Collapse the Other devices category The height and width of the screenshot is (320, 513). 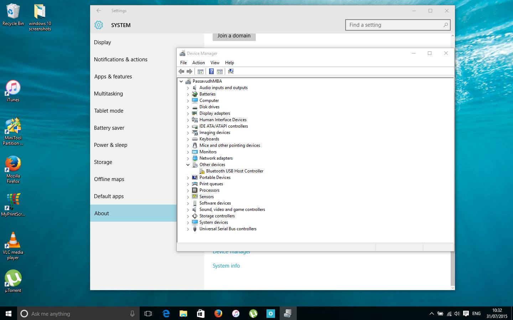pos(188,165)
